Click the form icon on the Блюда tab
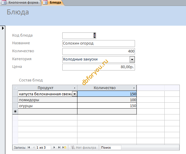 tap(45, 2)
